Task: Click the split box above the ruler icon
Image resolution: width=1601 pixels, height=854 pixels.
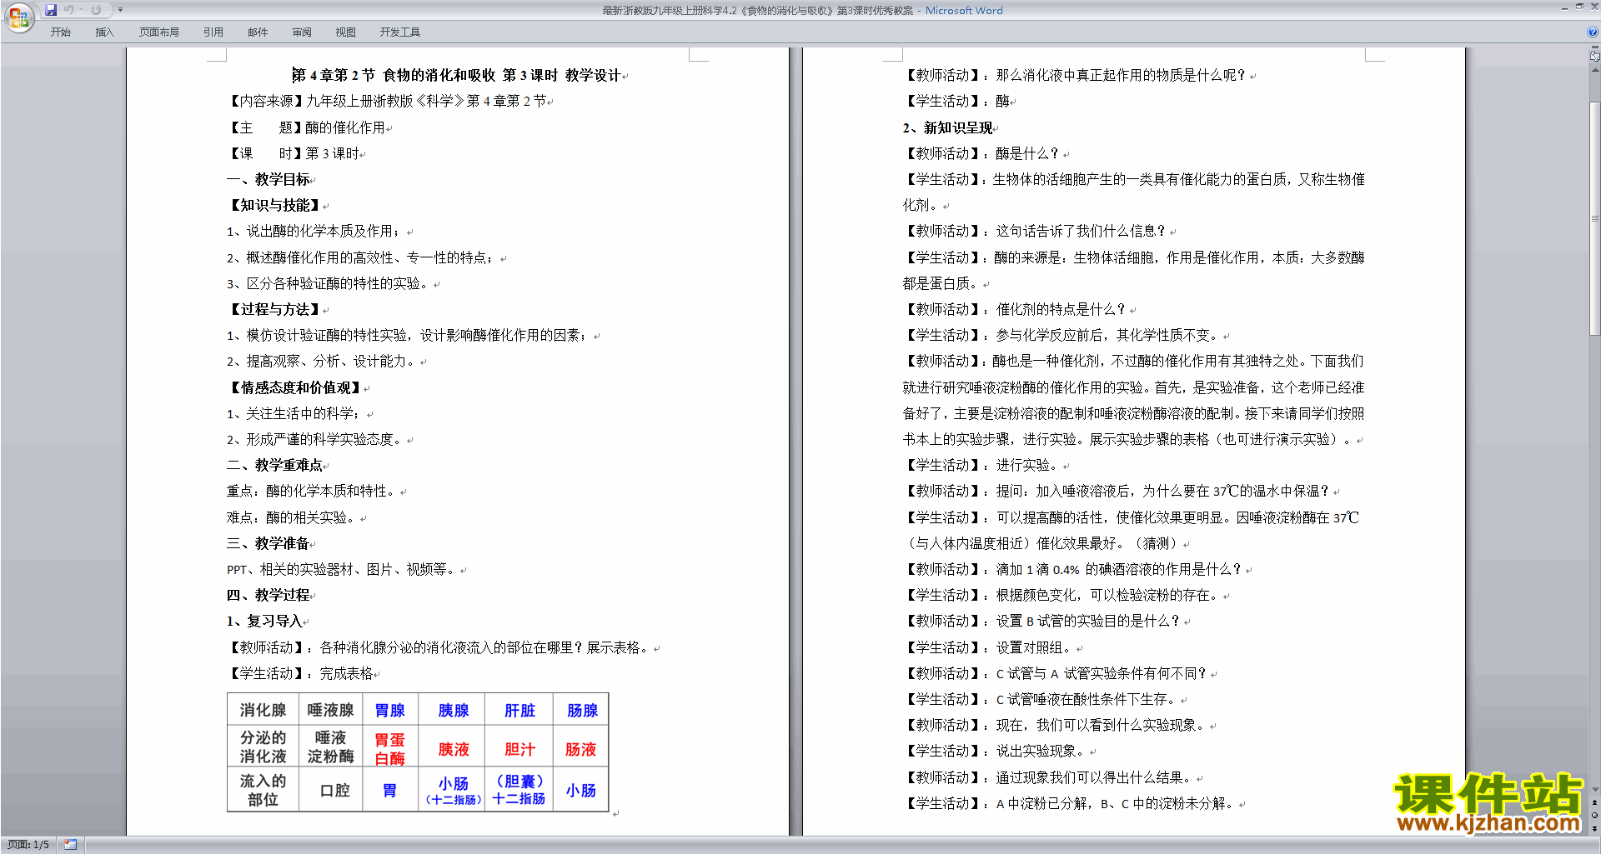Action: point(1594,48)
